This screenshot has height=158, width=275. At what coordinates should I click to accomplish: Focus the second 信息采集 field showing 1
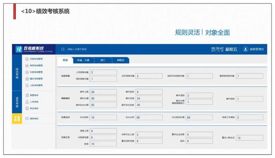(103, 79)
